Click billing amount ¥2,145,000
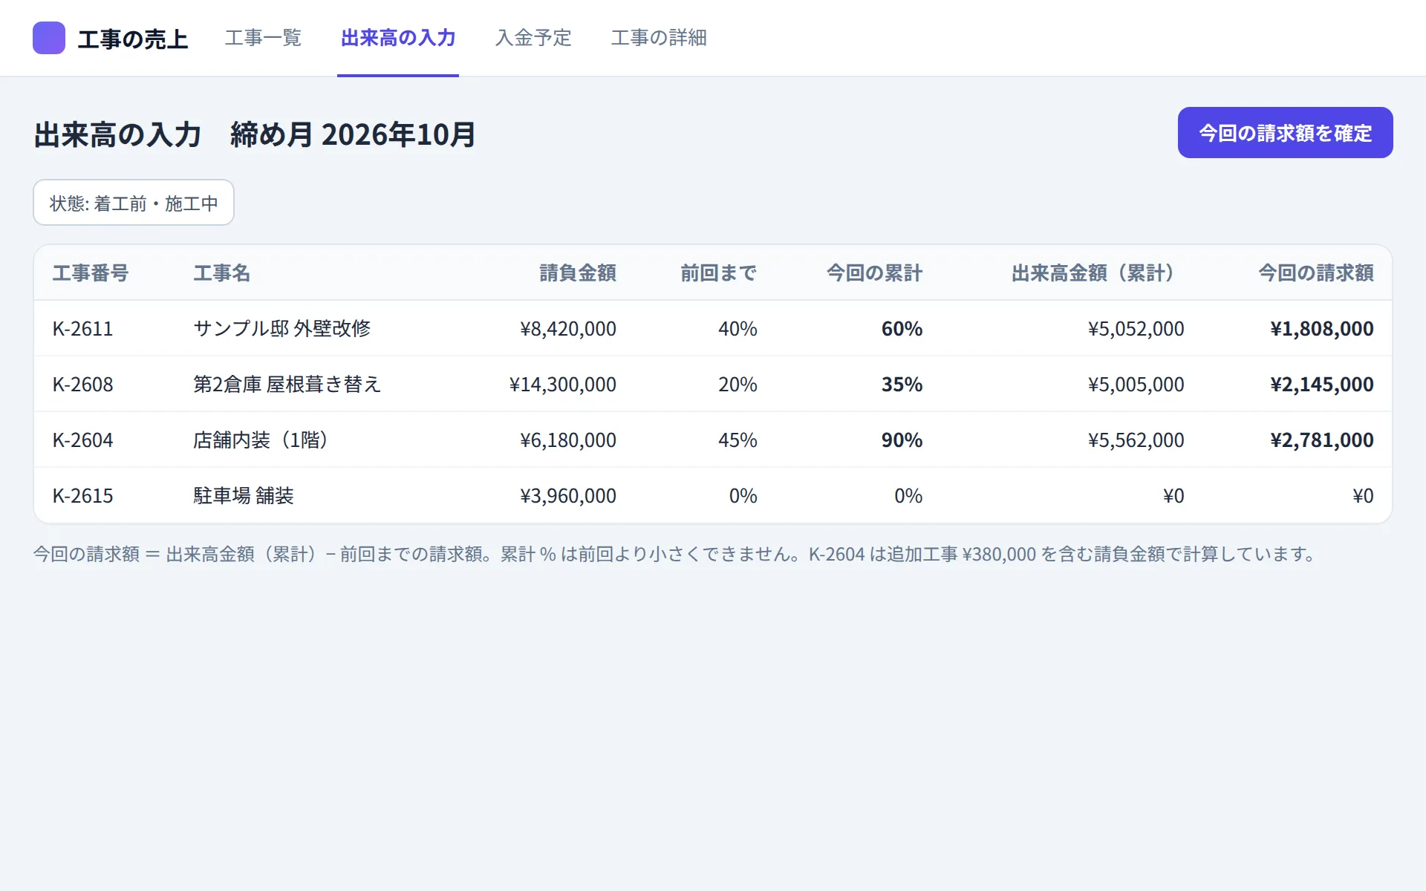This screenshot has width=1426, height=891. coord(1322,385)
